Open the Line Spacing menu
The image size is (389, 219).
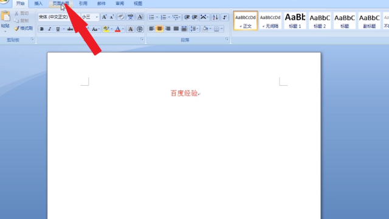click(x=194, y=29)
